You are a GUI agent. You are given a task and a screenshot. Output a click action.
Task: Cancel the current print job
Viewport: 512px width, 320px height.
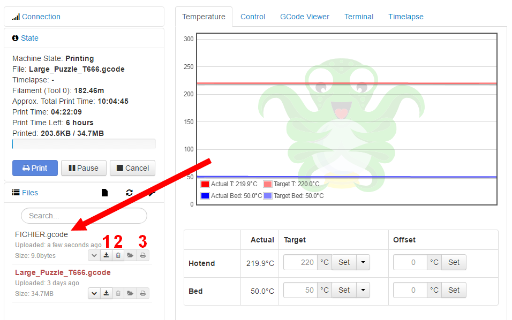tap(132, 168)
